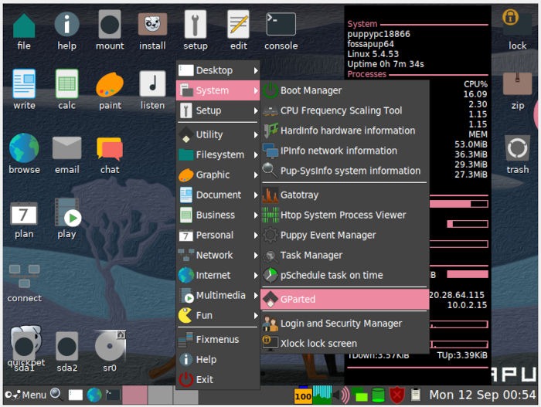
Task: Expand the Fun submenu
Action: [x=218, y=315]
